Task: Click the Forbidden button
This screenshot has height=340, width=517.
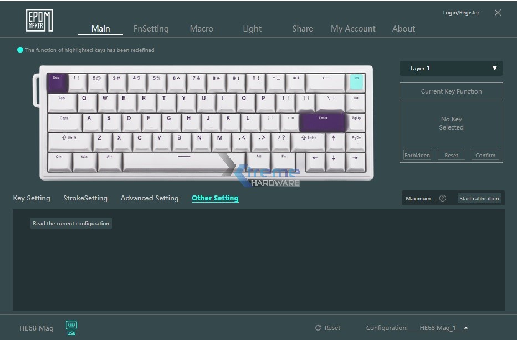Action: point(417,155)
